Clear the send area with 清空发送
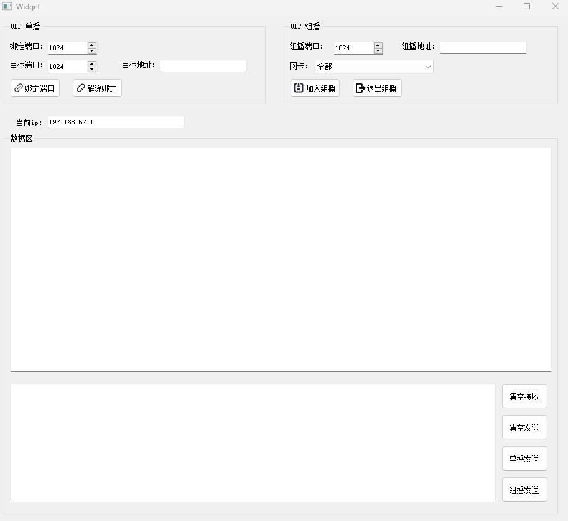Screen dimensions: 568x521 point(524,428)
